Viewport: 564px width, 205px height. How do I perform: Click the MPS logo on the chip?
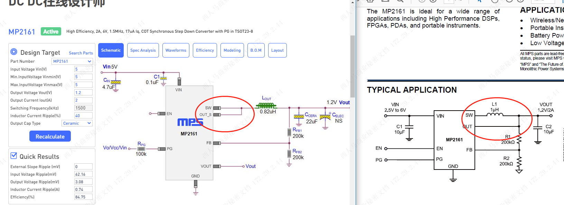pos(190,122)
